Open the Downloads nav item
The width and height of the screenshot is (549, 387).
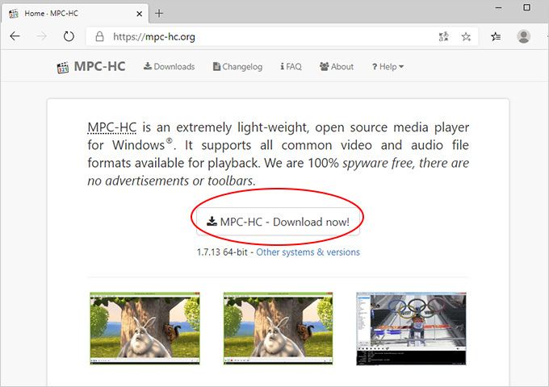tap(169, 66)
